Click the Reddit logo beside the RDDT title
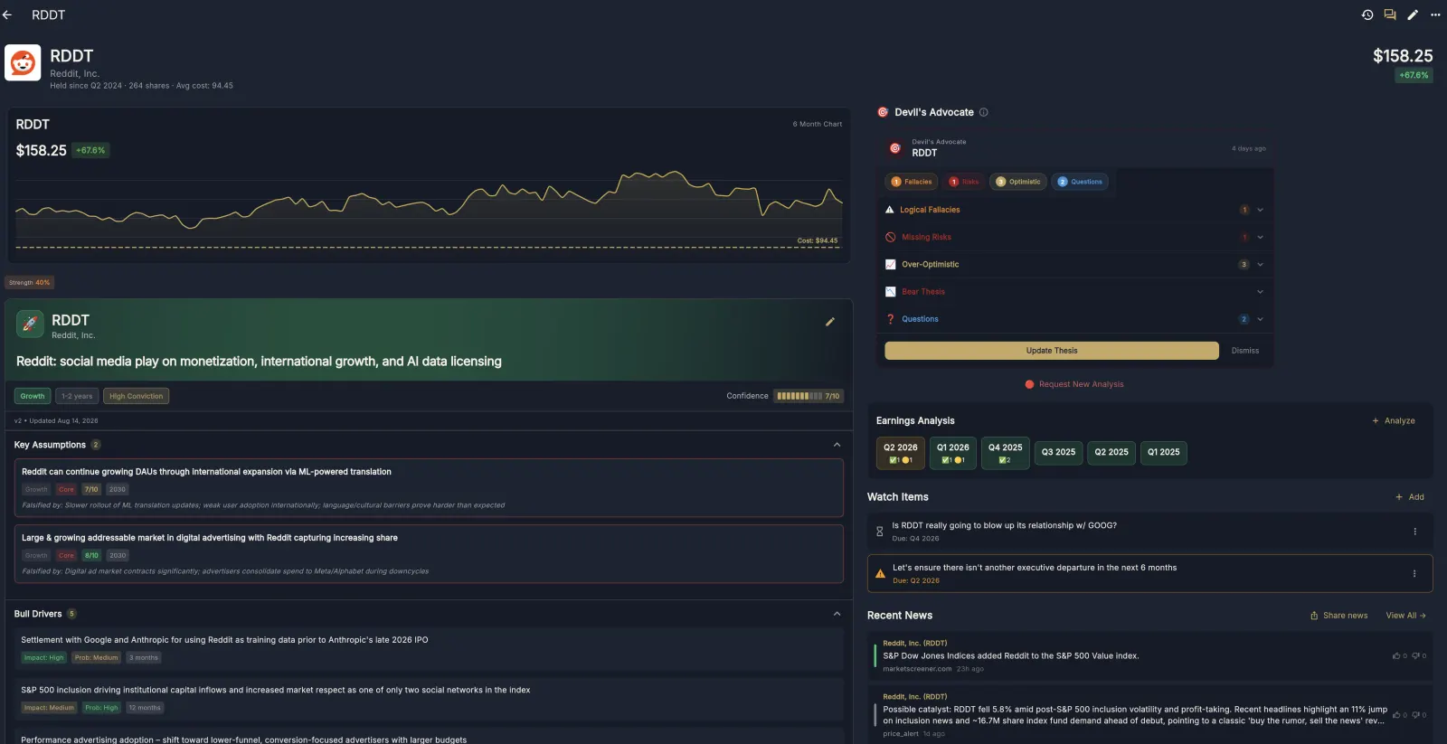1447x744 pixels. [23, 63]
